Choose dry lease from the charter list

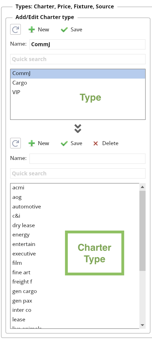click(75, 225)
